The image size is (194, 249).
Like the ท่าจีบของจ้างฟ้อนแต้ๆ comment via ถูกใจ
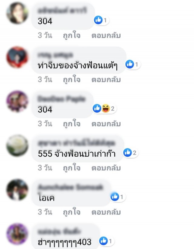tap(72, 79)
